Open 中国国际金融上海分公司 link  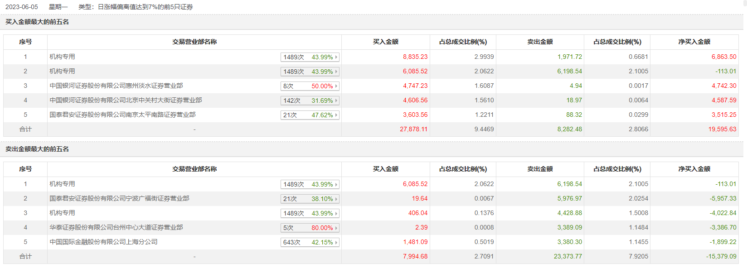[x=103, y=242]
